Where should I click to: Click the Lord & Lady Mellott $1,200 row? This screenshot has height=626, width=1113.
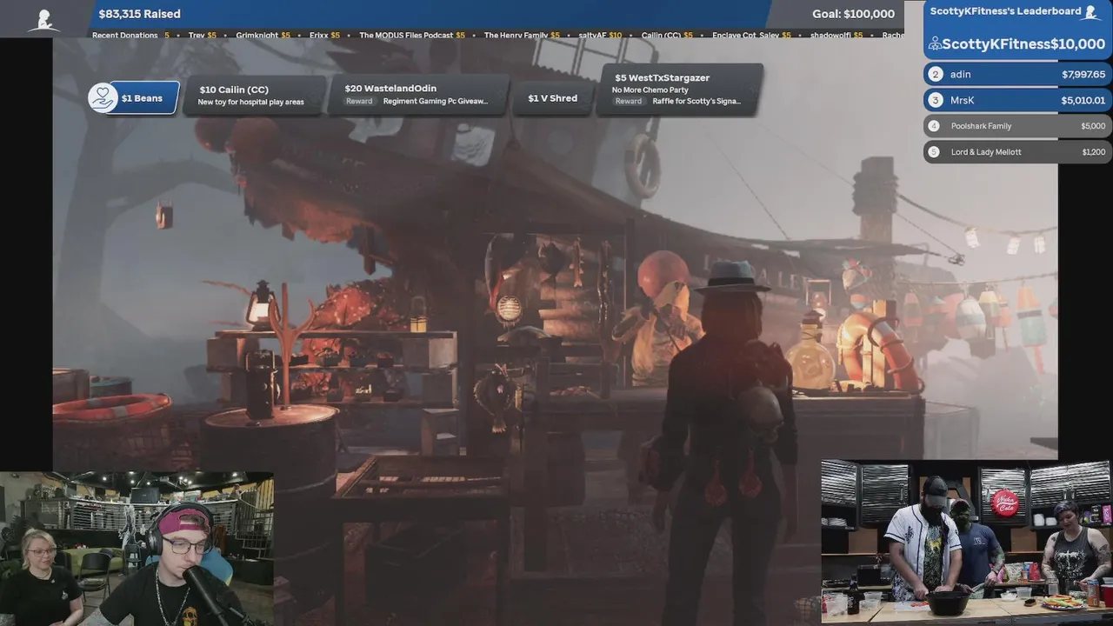1017,152
